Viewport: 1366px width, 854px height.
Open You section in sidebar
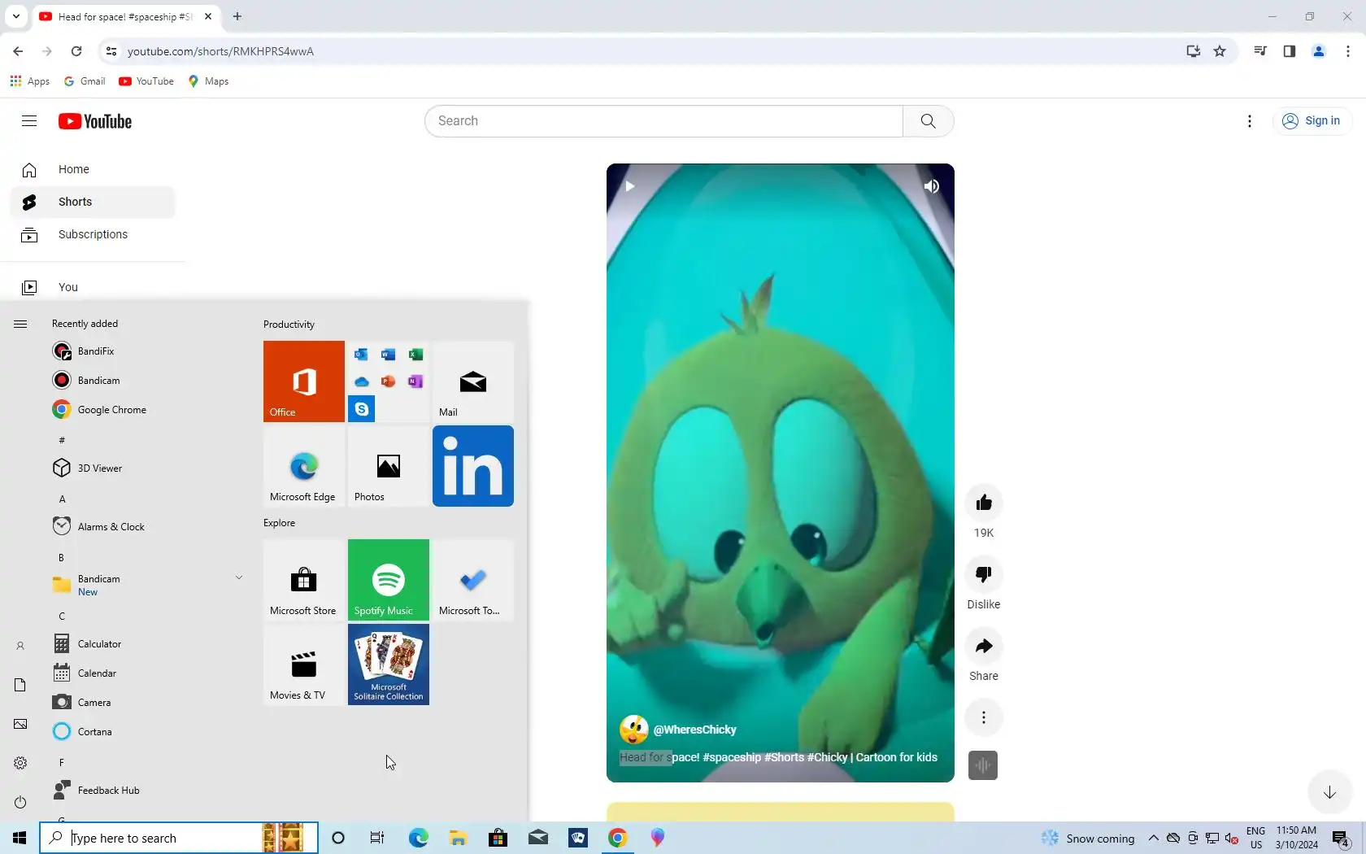(x=93, y=287)
